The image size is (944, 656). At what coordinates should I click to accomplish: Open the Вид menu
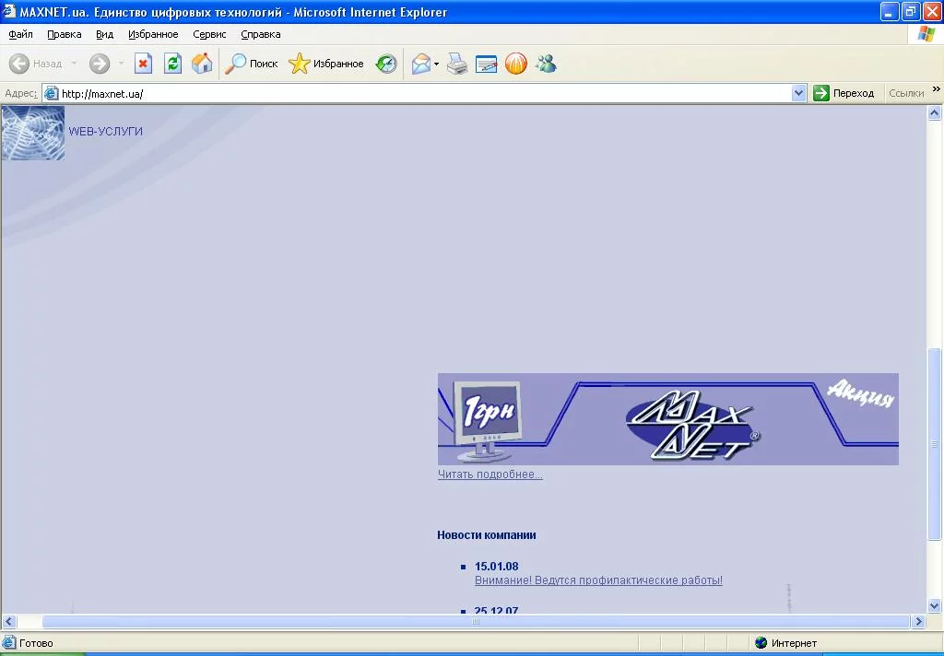coord(105,34)
